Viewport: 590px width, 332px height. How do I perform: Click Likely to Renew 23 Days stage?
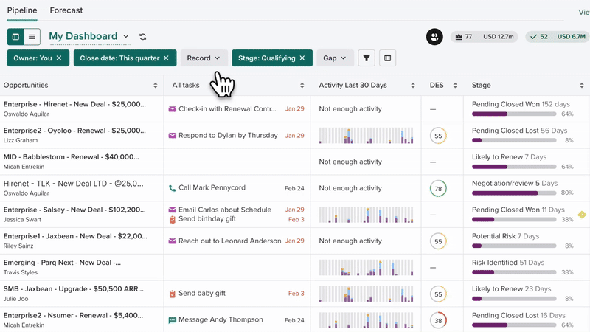(511, 289)
